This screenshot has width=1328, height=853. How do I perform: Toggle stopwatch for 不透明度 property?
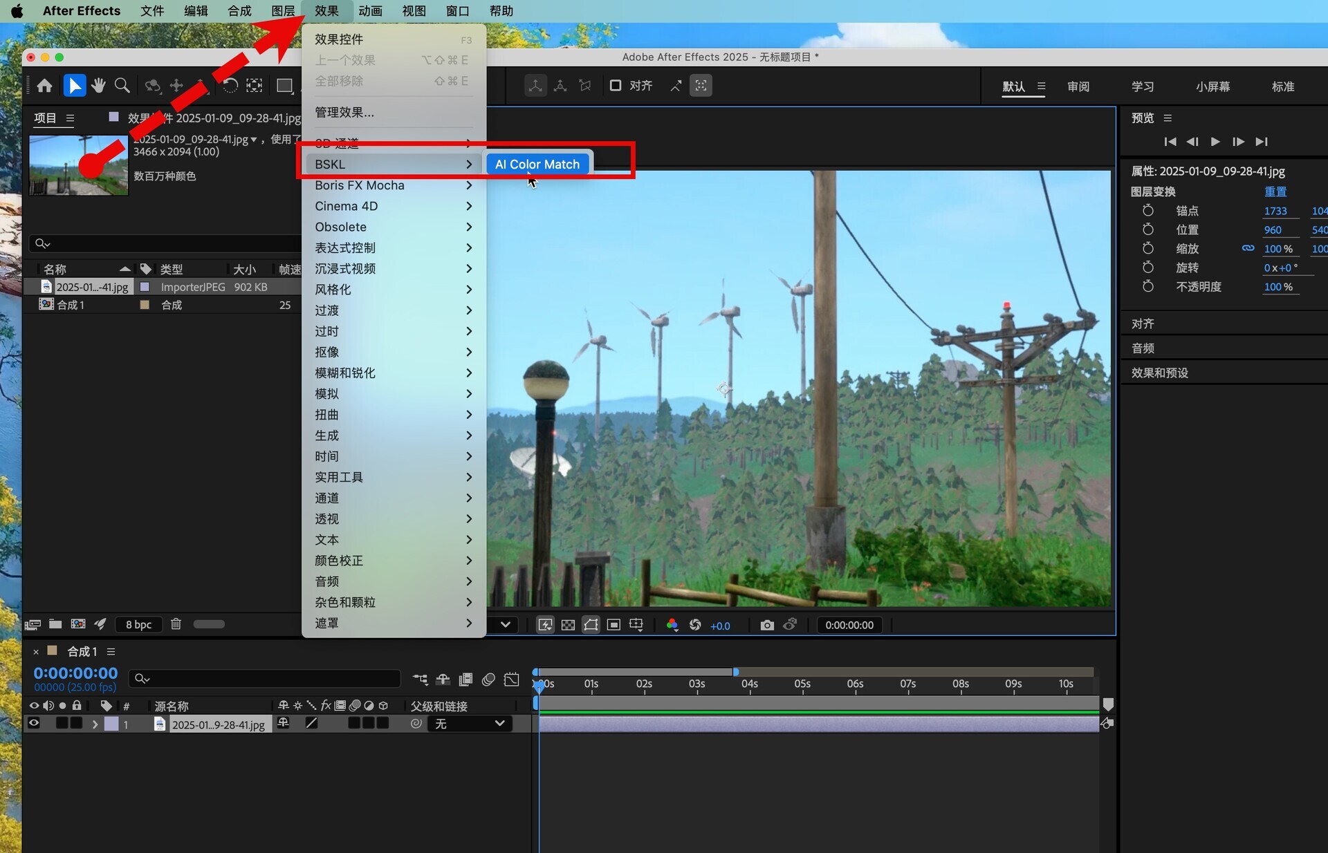1148,286
